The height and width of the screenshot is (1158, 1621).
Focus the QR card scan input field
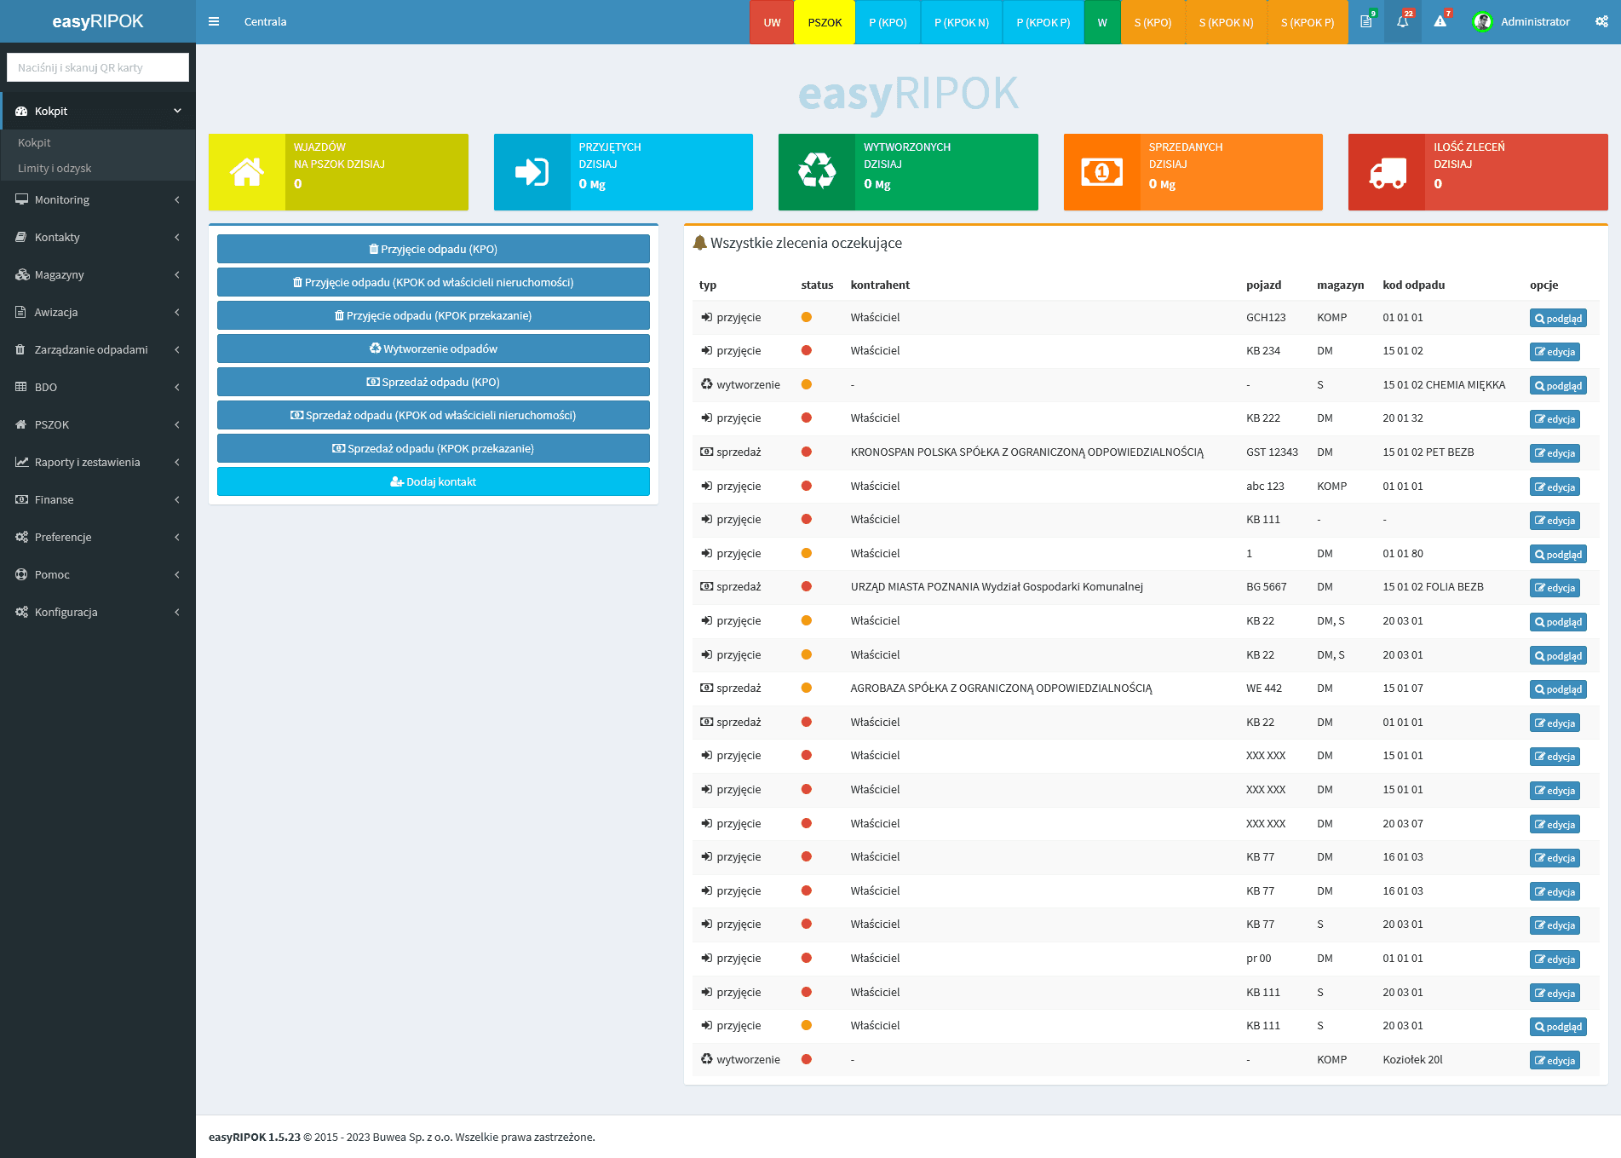(98, 67)
